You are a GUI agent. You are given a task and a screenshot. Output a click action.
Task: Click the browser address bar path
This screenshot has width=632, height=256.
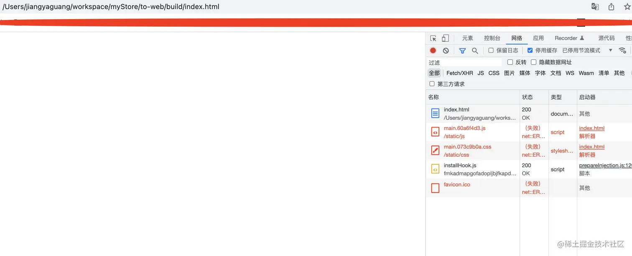(111, 7)
